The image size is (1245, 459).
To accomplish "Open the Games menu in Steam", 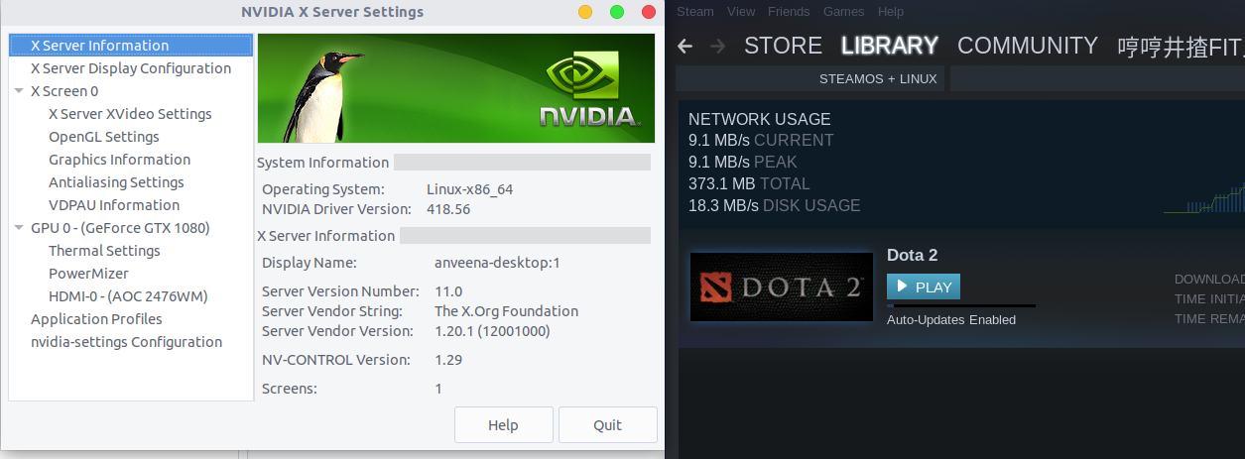I will [x=843, y=12].
